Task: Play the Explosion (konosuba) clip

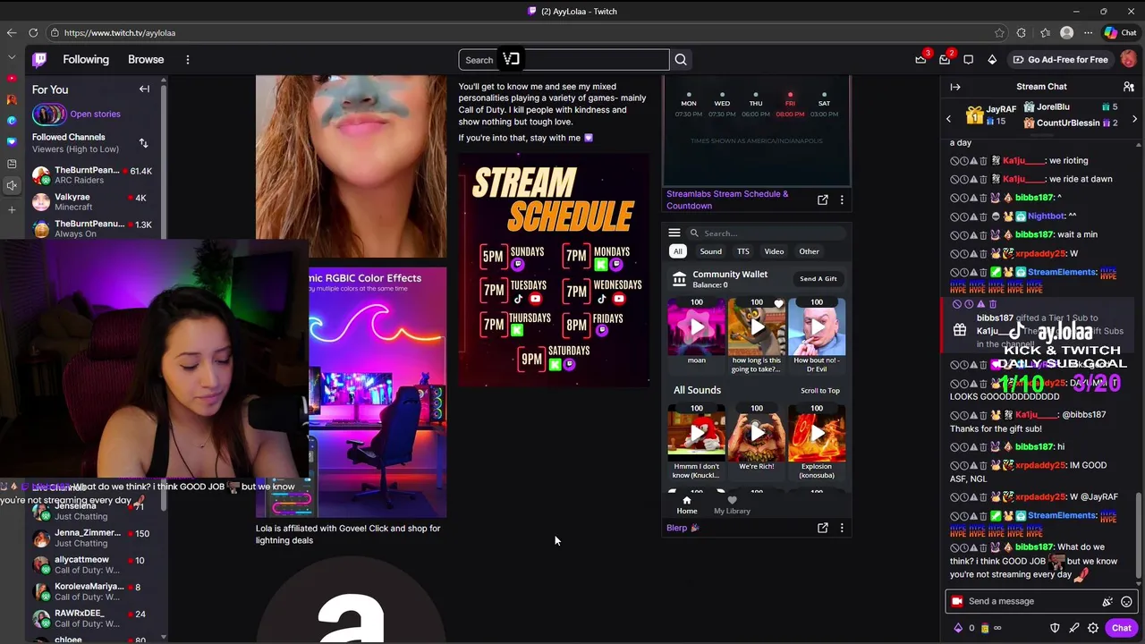Action: 817,434
